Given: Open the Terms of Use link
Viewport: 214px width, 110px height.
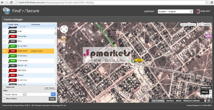Looking at the screenshot, I should coord(7,105).
